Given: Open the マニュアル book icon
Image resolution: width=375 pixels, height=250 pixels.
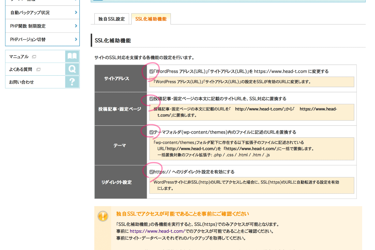Looking at the screenshot, I should point(72,56).
